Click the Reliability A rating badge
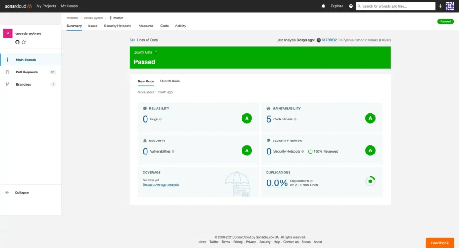459x248 pixels. (247, 119)
